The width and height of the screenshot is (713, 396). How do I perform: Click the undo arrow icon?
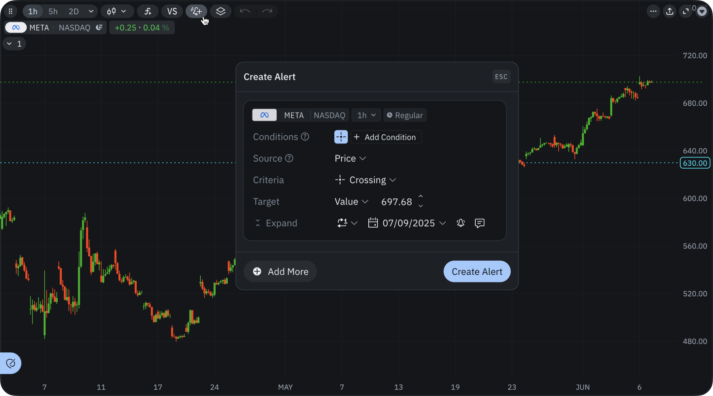(x=245, y=11)
